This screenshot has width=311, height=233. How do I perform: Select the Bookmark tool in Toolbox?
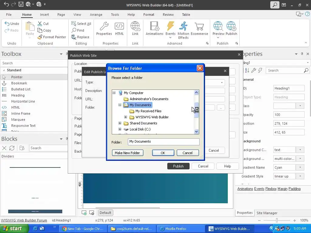(19, 83)
